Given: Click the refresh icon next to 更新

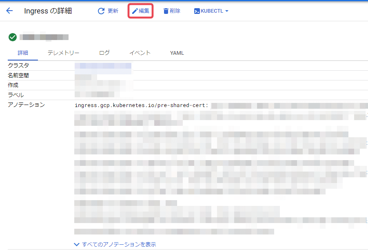Looking at the screenshot, I should 101,11.
